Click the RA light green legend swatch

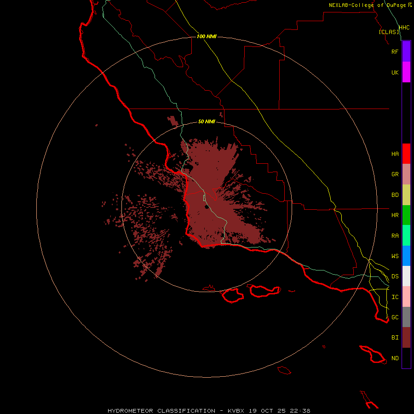[x=406, y=236]
